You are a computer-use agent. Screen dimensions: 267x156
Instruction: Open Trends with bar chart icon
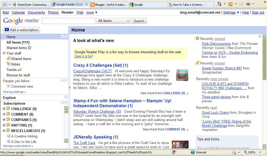[x=14, y=69]
